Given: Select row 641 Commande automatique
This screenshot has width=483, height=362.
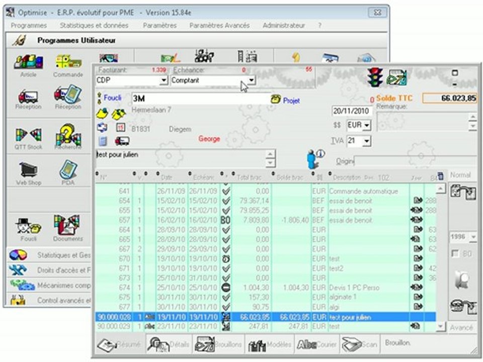Looking at the screenshot, I should tap(266, 191).
